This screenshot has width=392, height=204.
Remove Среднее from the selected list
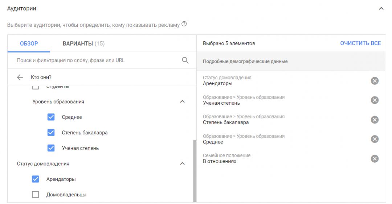click(x=375, y=139)
